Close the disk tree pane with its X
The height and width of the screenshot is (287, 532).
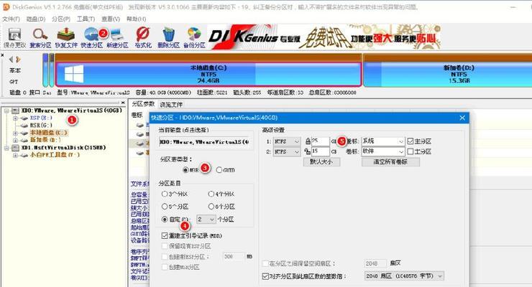123,103
